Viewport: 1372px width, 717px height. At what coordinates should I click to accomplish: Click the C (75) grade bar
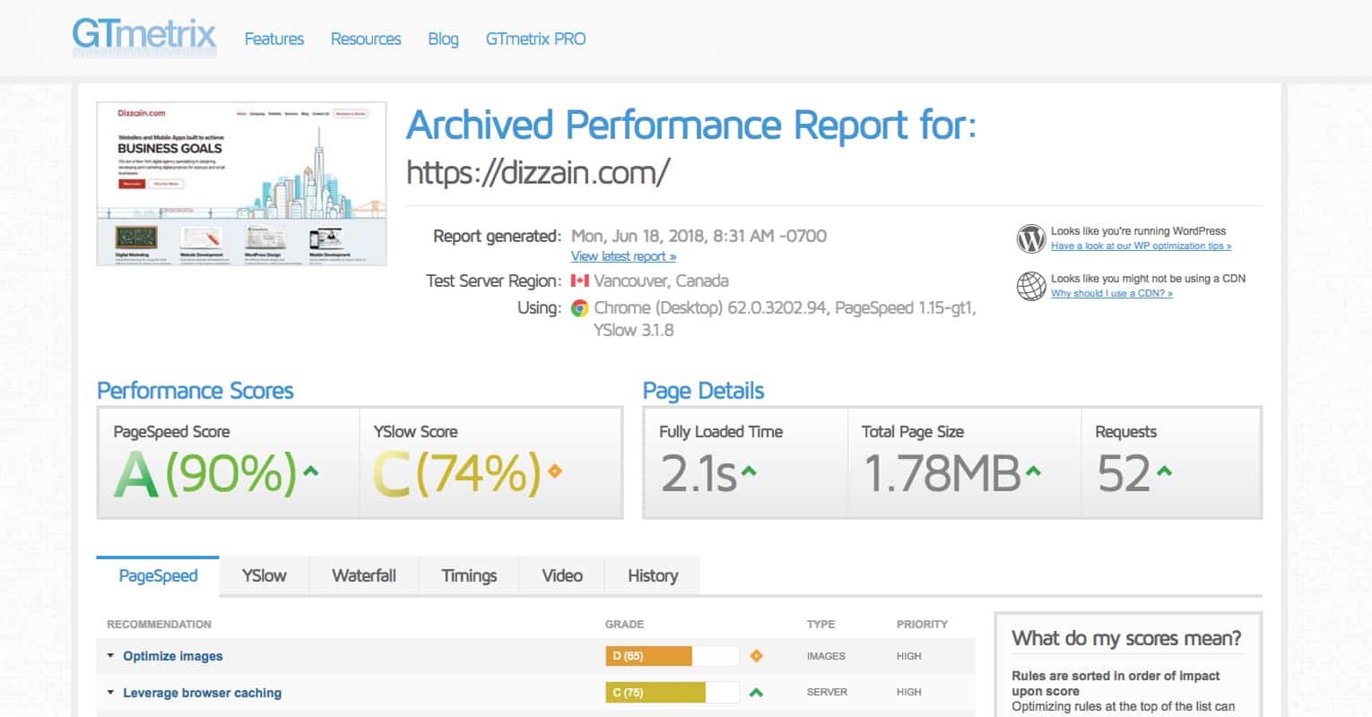tap(672, 692)
